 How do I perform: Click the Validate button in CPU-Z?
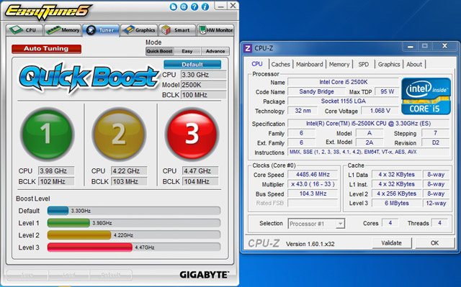click(392, 243)
